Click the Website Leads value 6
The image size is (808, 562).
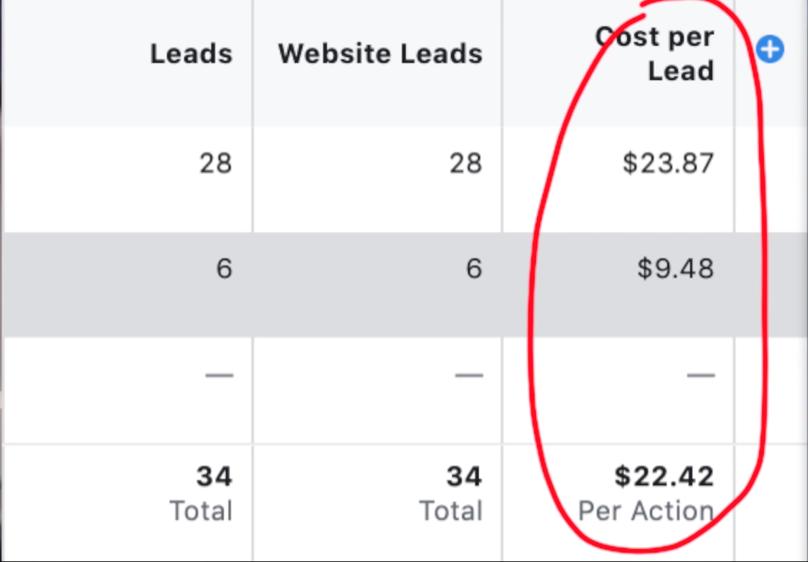[x=474, y=268]
